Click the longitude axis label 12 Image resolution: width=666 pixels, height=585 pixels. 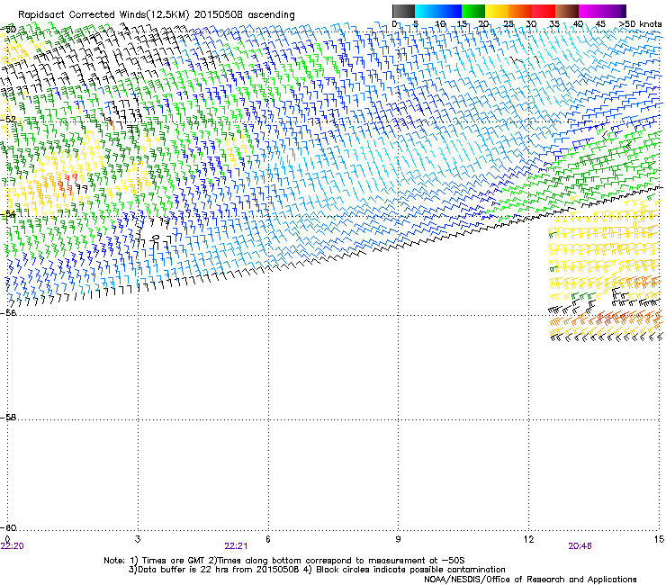click(x=528, y=539)
